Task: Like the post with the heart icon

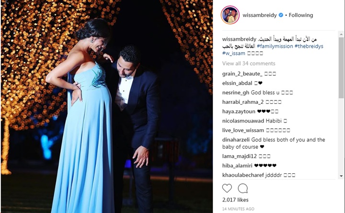Action: [x=227, y=189]
